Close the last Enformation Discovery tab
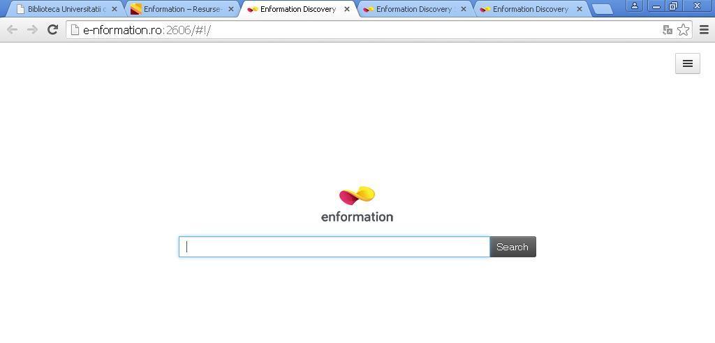 click(580, 9)
